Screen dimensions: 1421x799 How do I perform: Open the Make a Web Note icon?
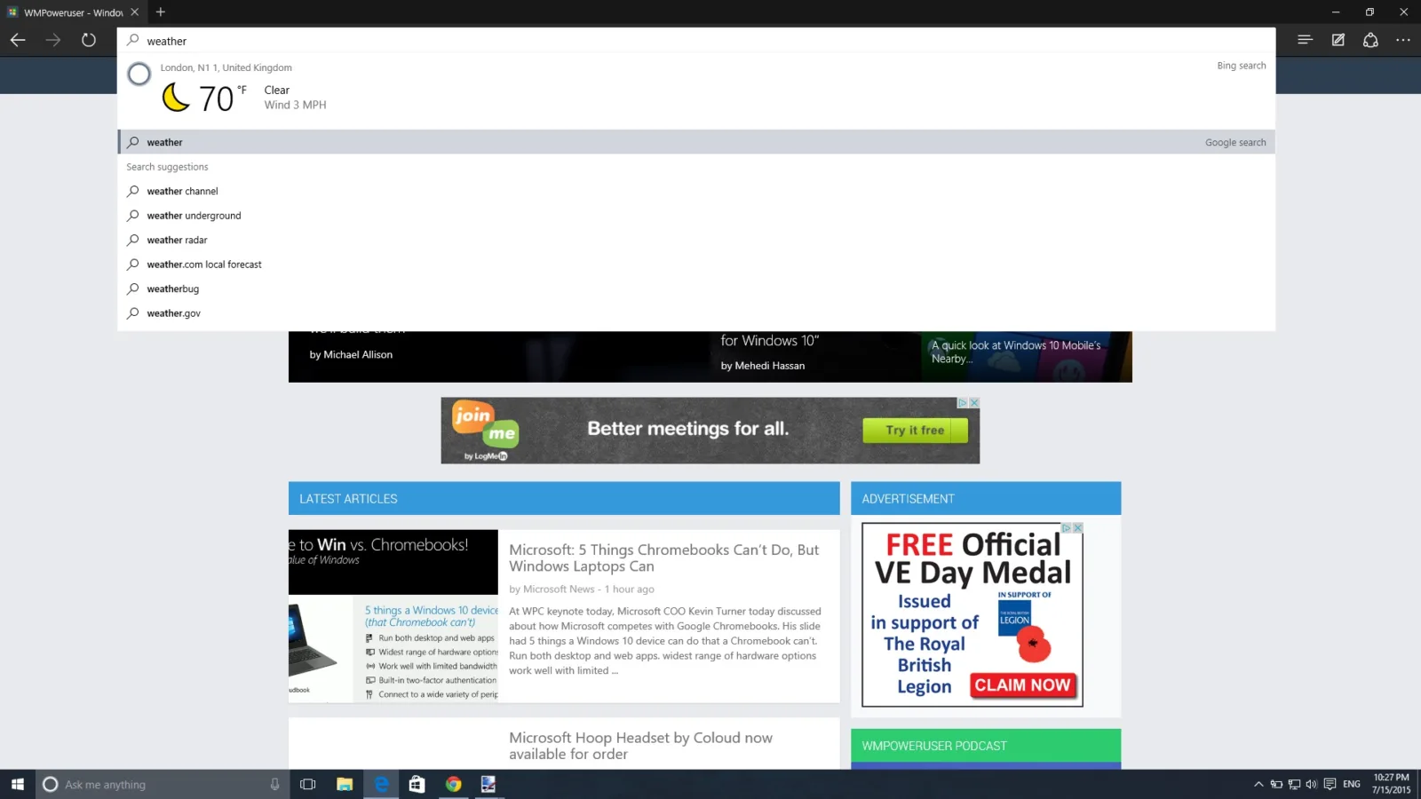[1338, 40]
